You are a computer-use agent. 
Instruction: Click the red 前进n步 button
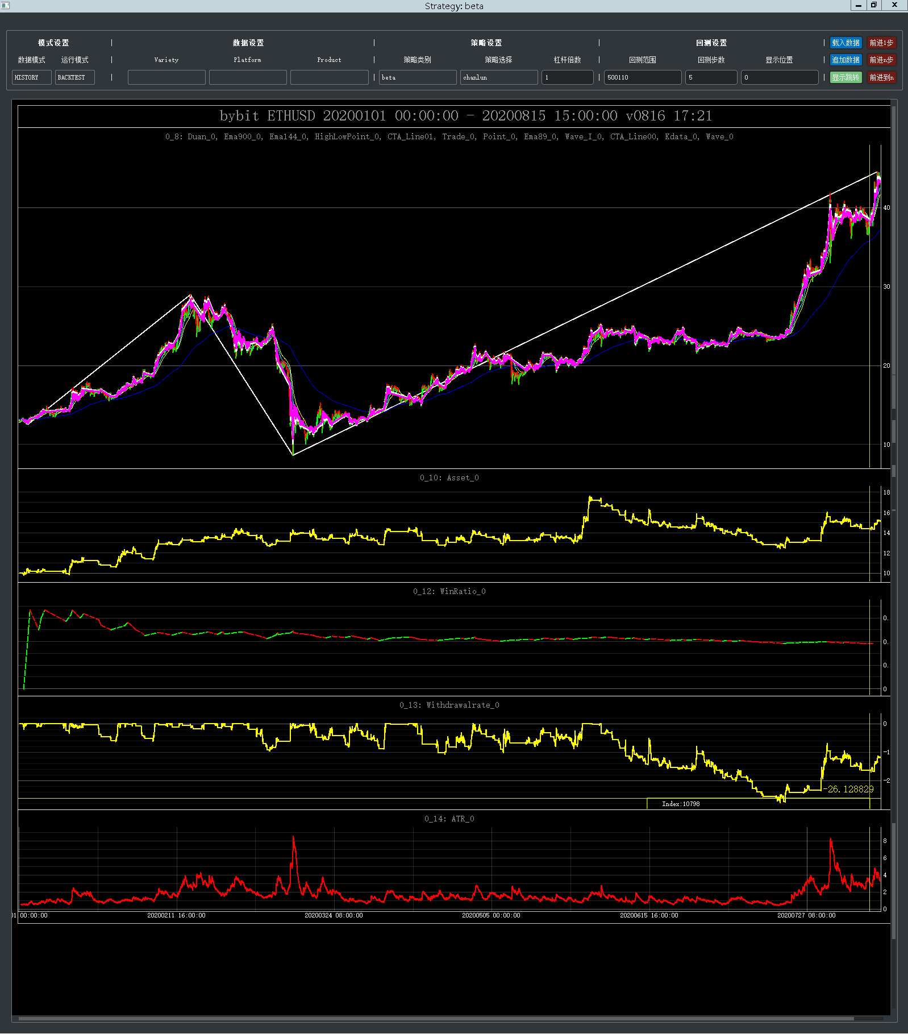click(x=881, y=60)
